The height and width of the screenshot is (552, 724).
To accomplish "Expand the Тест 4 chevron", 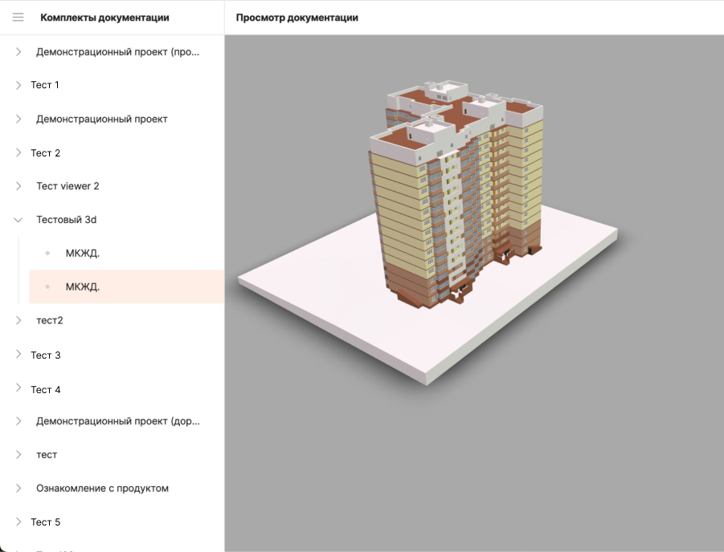I will pyautogui.click(x=18, y=388).
